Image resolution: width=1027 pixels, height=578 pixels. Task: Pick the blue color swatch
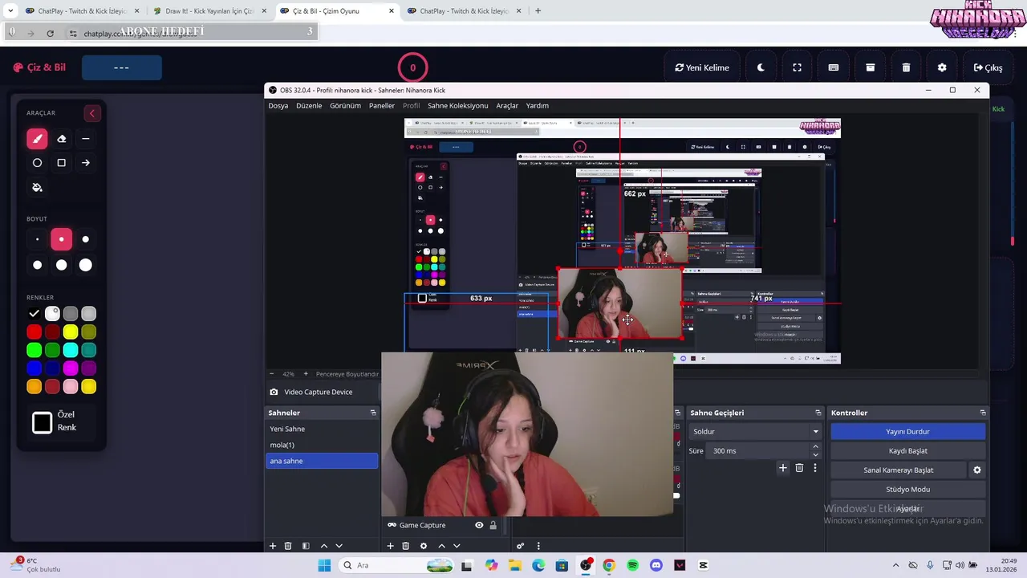click(34, 368)
